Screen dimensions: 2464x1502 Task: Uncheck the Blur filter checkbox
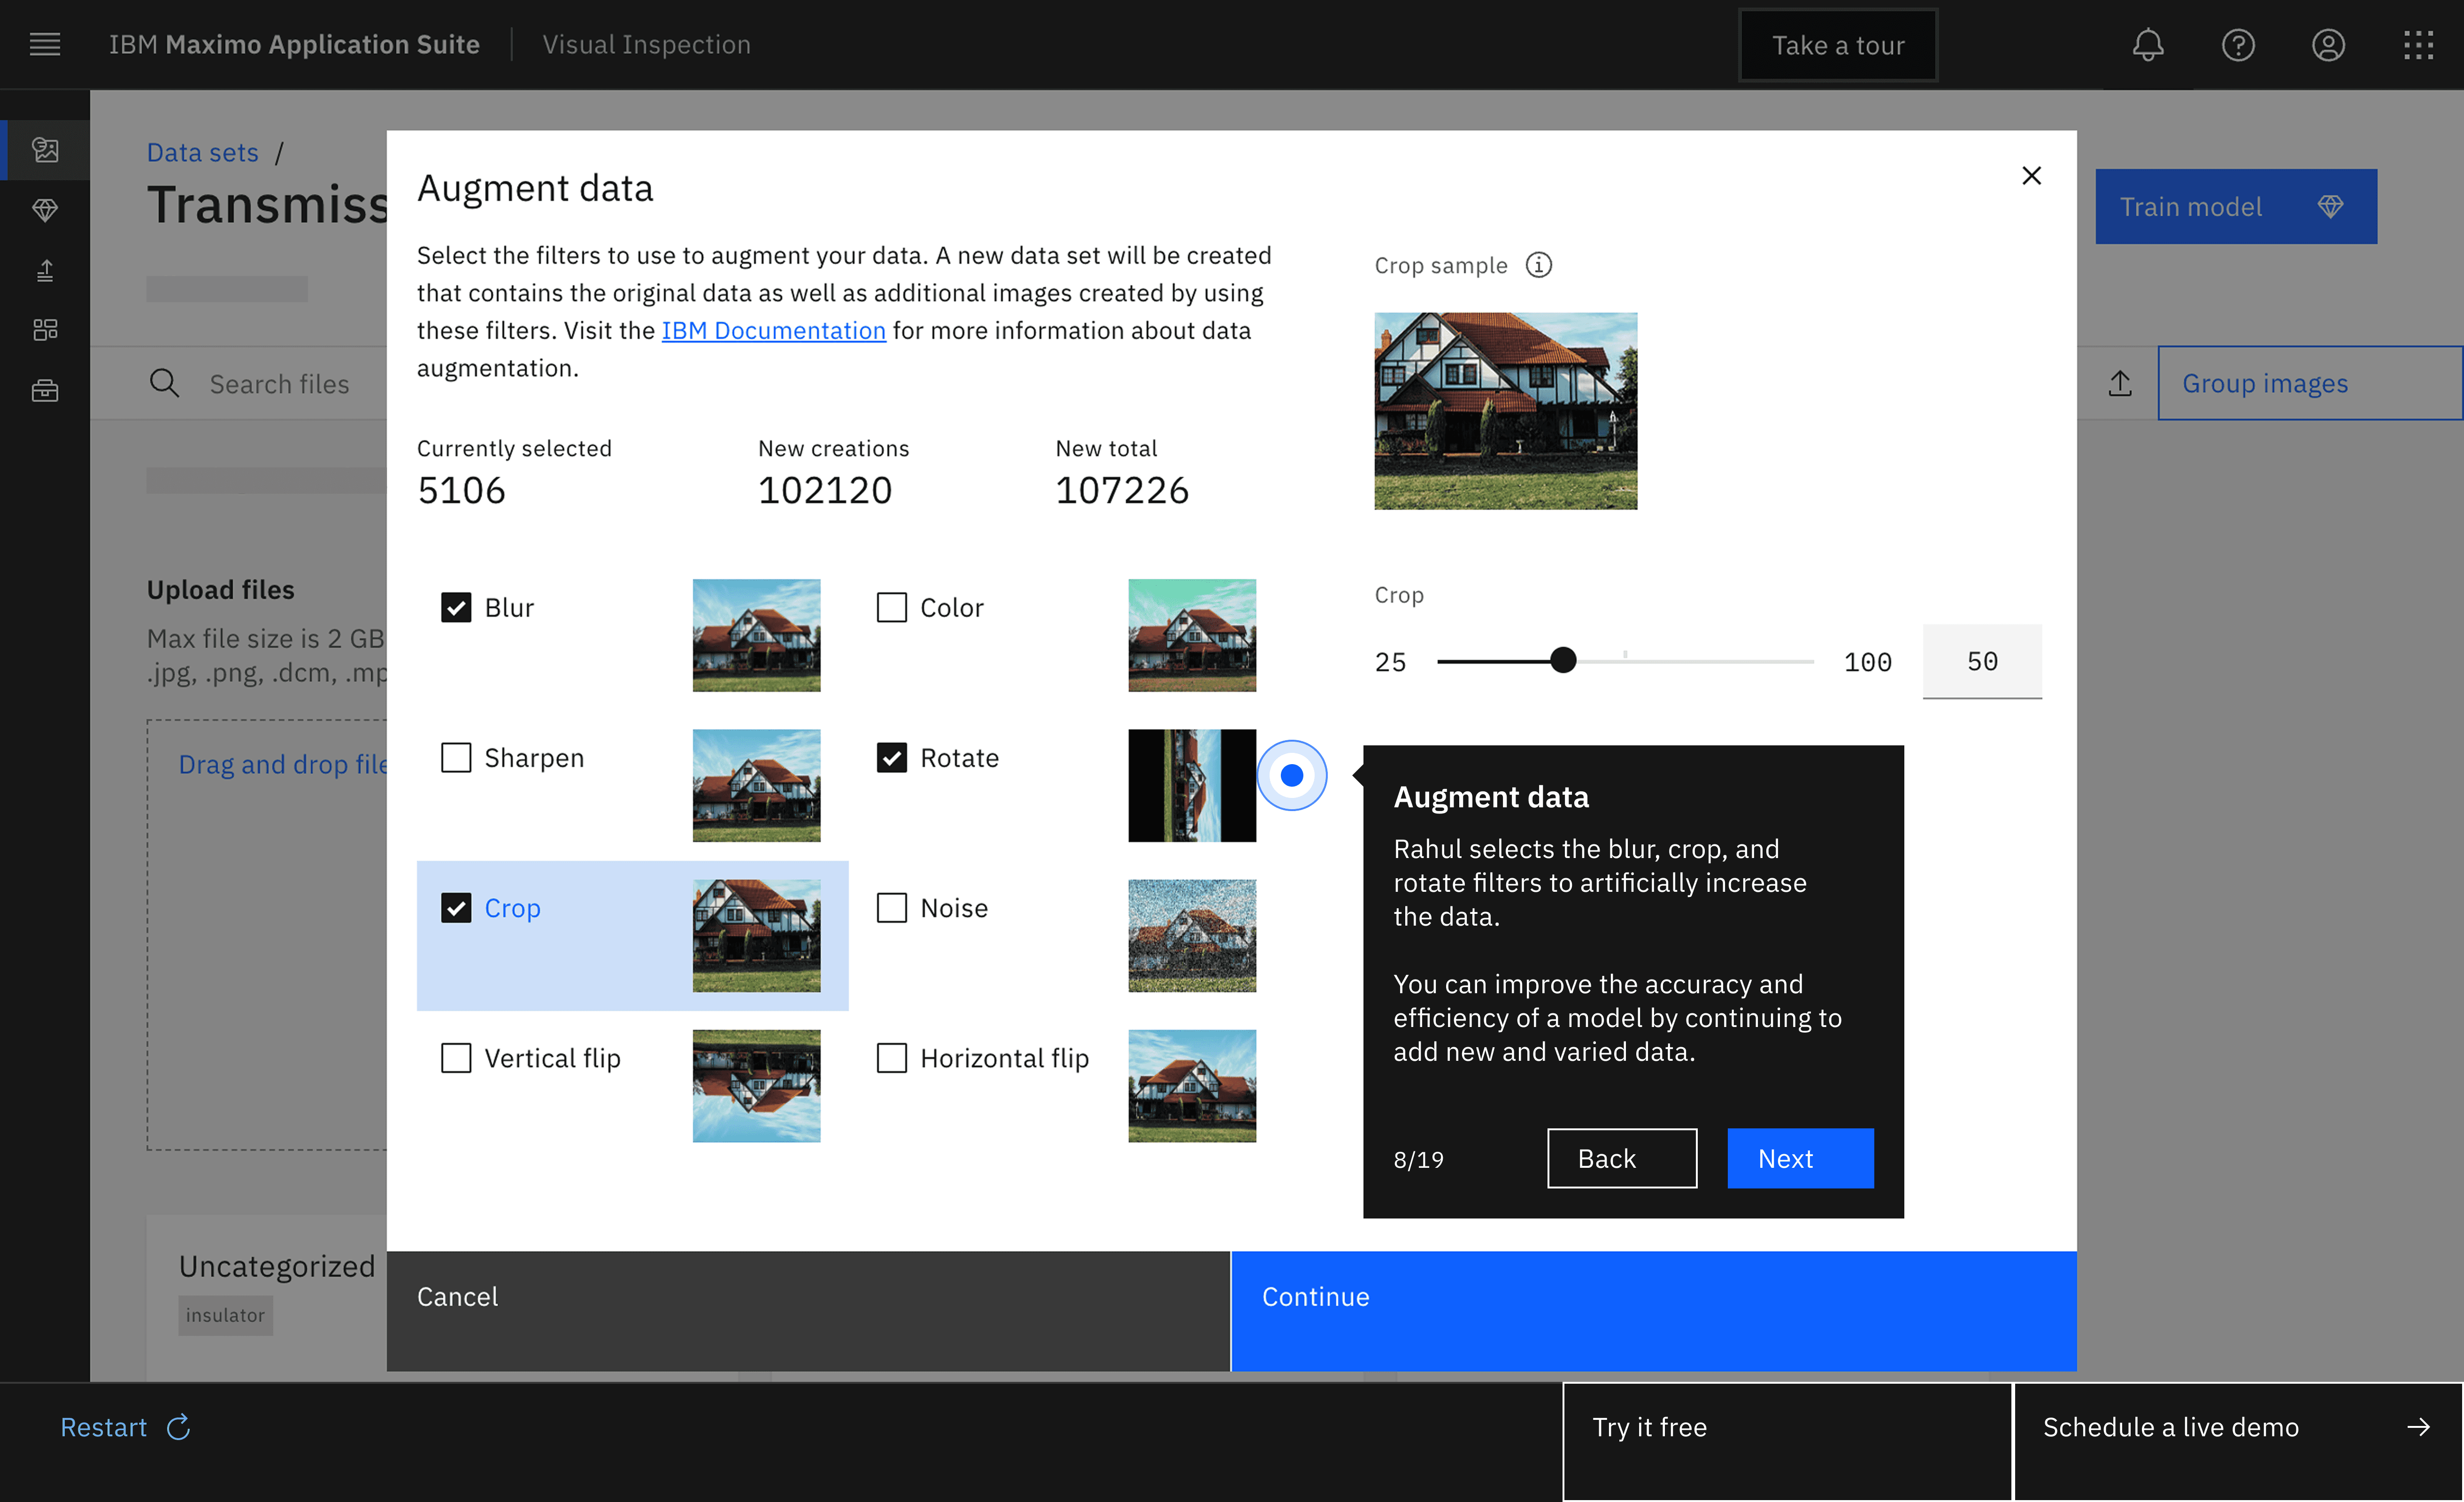point(456,608)
